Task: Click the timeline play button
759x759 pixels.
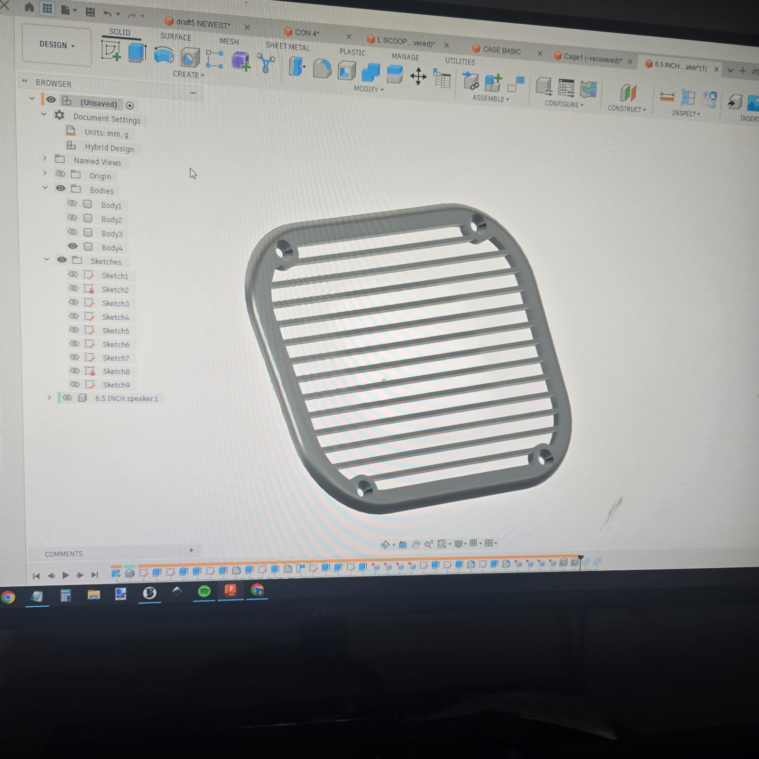Action: pos(65,575)
